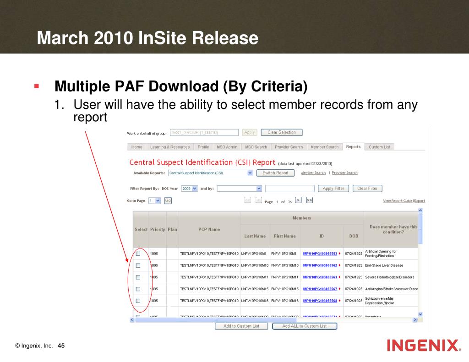Click the Last Name column header
Image resolution: width=469 pixels, height=362 pixels.
coord(255,236)
